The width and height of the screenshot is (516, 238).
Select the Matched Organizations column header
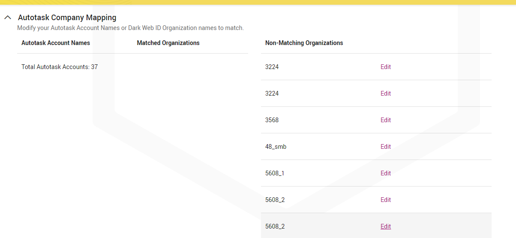(168, 43)
